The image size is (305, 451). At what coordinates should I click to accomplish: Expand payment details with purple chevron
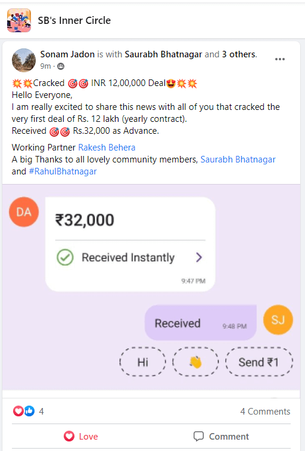(199, 257)
